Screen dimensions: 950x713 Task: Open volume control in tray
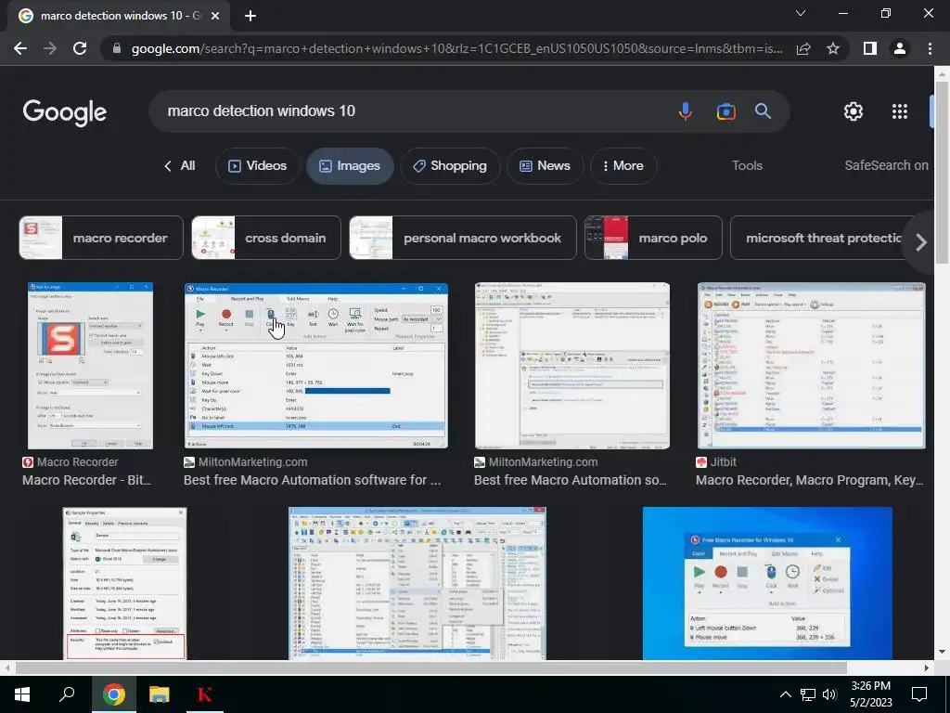(x=829, y=694)
